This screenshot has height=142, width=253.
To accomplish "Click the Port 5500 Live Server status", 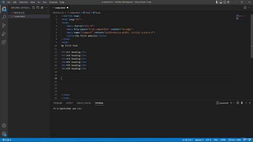I will [234, 140].
